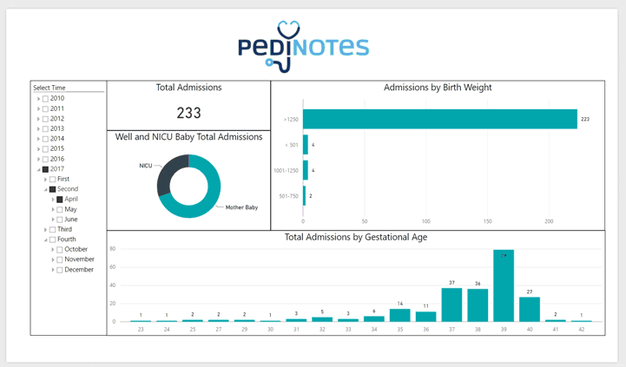Expand the December node arrow
Viewport: 626px width, 367px height.
click(53, 270)
